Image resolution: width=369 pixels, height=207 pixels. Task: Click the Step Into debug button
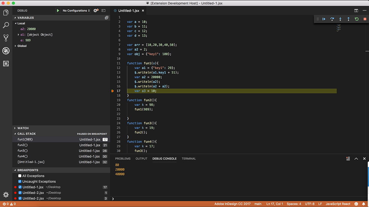pyautogui.click(x=340, y=19)
